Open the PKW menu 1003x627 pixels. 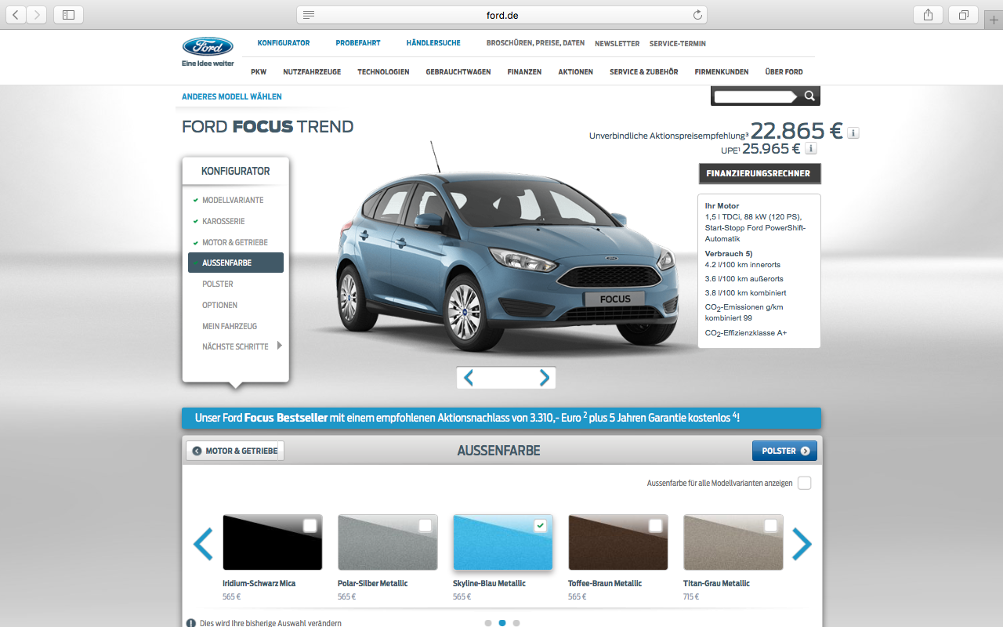259,72
